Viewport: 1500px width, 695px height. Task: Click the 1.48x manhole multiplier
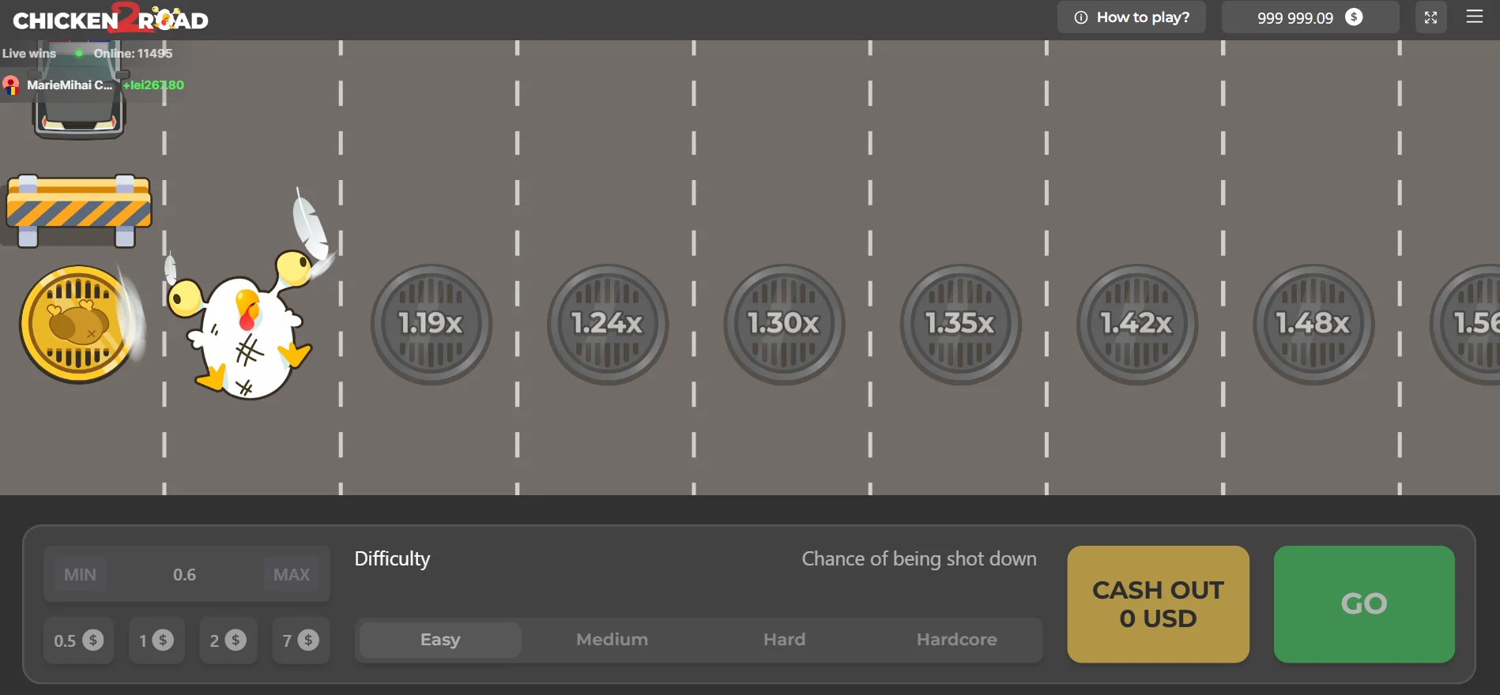[1313, 324]
